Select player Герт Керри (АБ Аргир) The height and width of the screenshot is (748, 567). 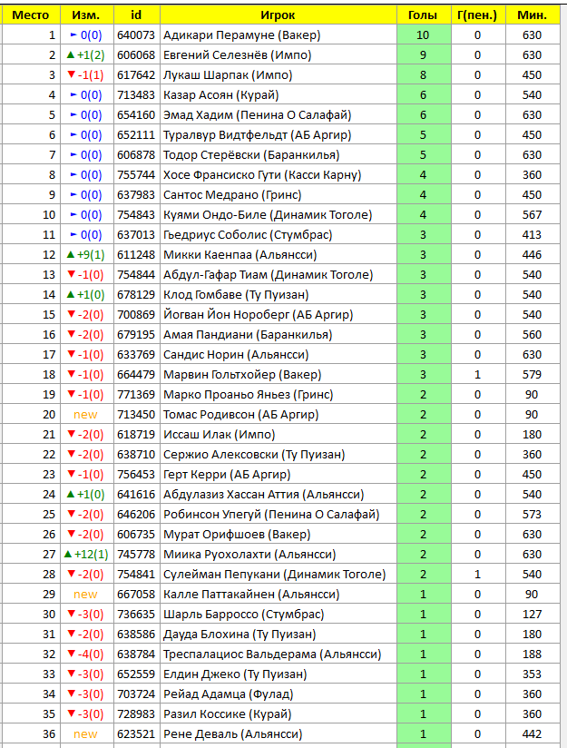[x=227, y=475]
